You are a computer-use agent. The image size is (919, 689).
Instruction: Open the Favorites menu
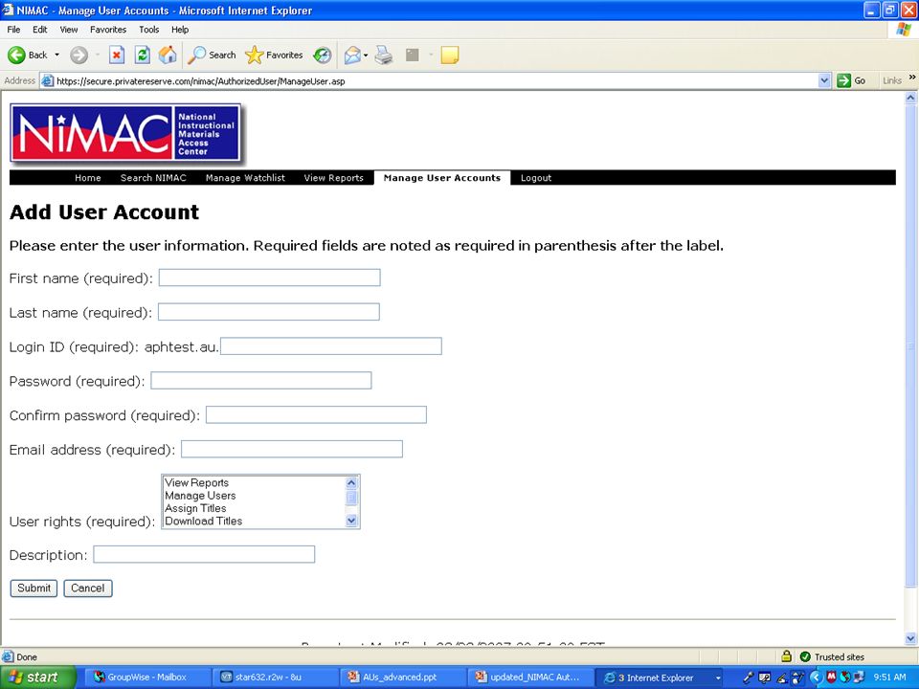108,30
